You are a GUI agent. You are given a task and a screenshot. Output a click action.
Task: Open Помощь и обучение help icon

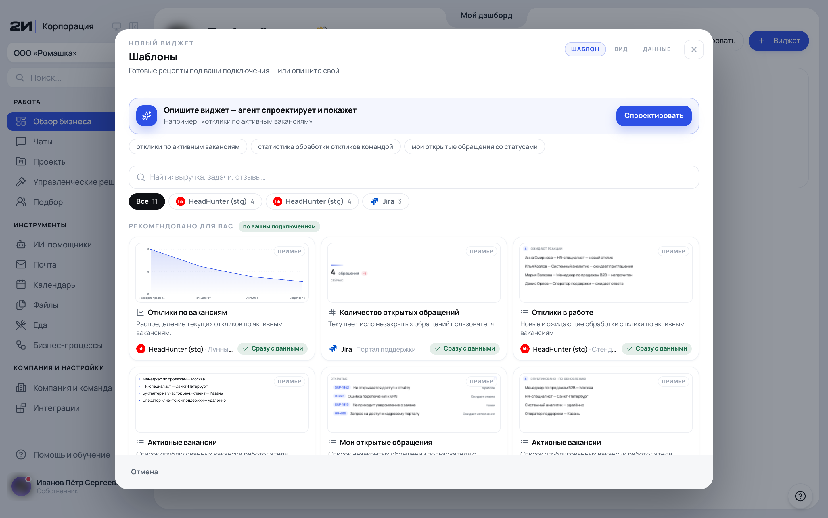(21, 455)
